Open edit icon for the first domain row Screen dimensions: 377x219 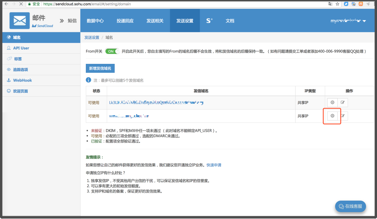point(343,103)
